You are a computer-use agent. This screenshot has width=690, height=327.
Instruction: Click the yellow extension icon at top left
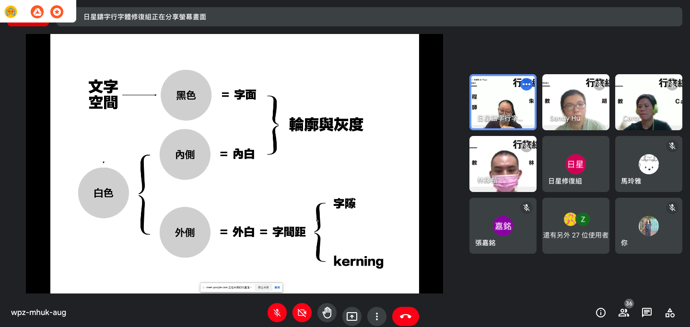pos(11,11)
